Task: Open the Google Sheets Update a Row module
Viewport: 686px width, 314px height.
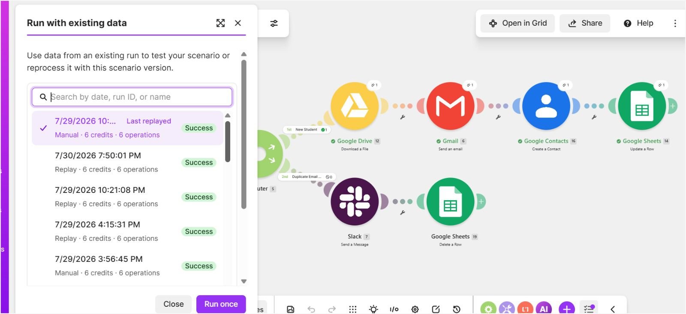Action: coord(642,106)
